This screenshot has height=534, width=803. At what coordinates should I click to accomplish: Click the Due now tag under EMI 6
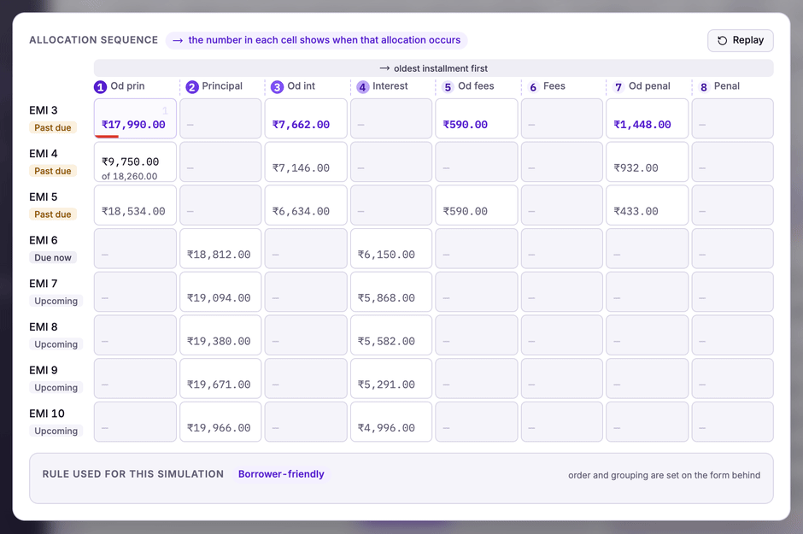(x=53, y=257)
